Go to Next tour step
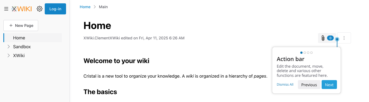 [x=329, y=85]
